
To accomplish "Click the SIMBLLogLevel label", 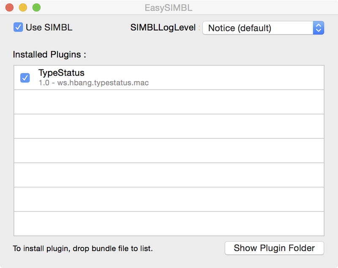I will tap(163, 27).
